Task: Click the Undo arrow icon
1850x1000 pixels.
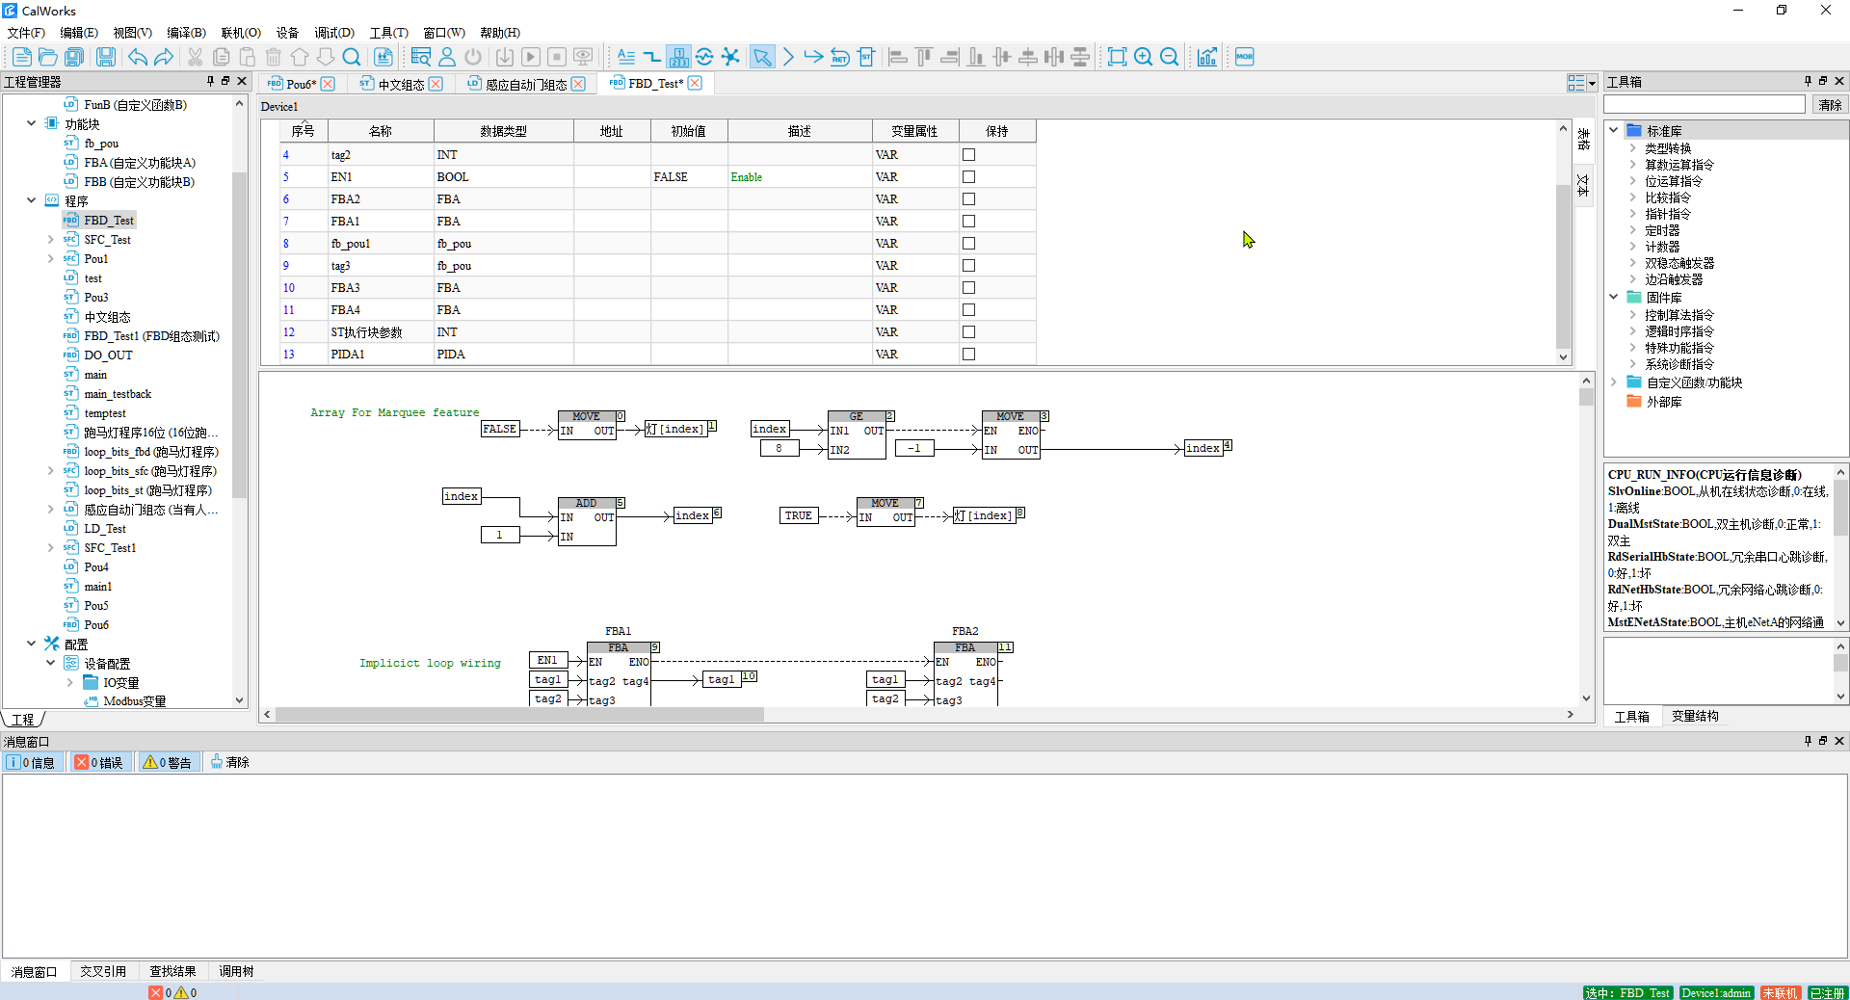Action: pyautogui.click(x=138, y=57)
